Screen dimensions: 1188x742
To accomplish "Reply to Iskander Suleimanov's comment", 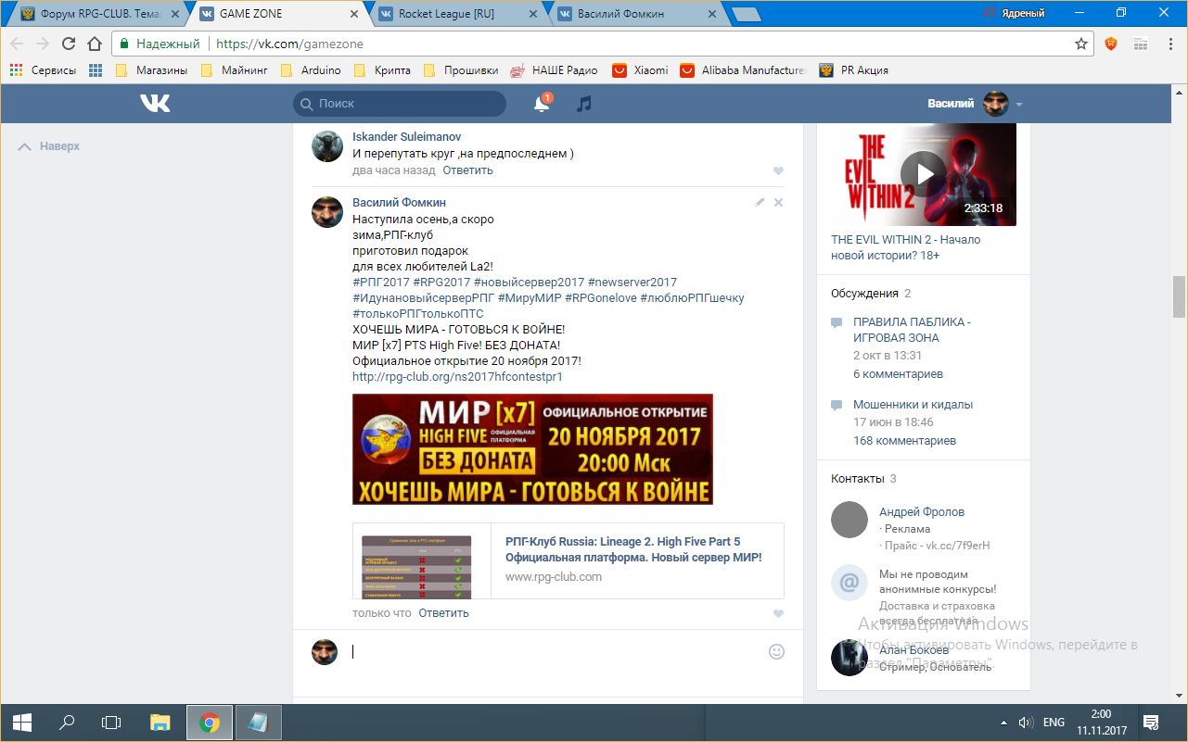I will pyautogui.click(x=467, y=170).
